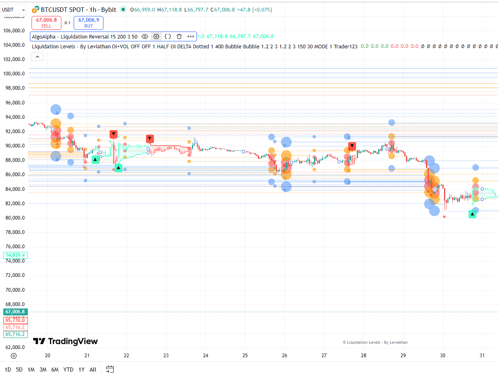Open the USDT currency dropdown
Viewport: 498px width, 374px height.
coord(14,9)
